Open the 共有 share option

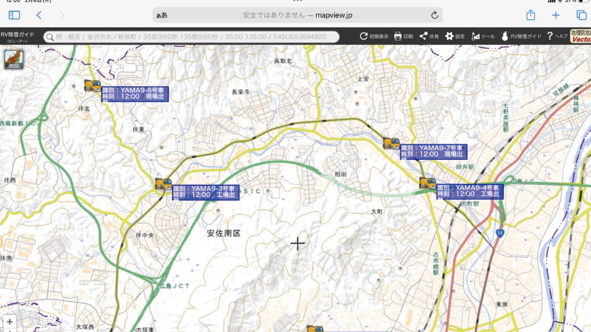[424, 36]
